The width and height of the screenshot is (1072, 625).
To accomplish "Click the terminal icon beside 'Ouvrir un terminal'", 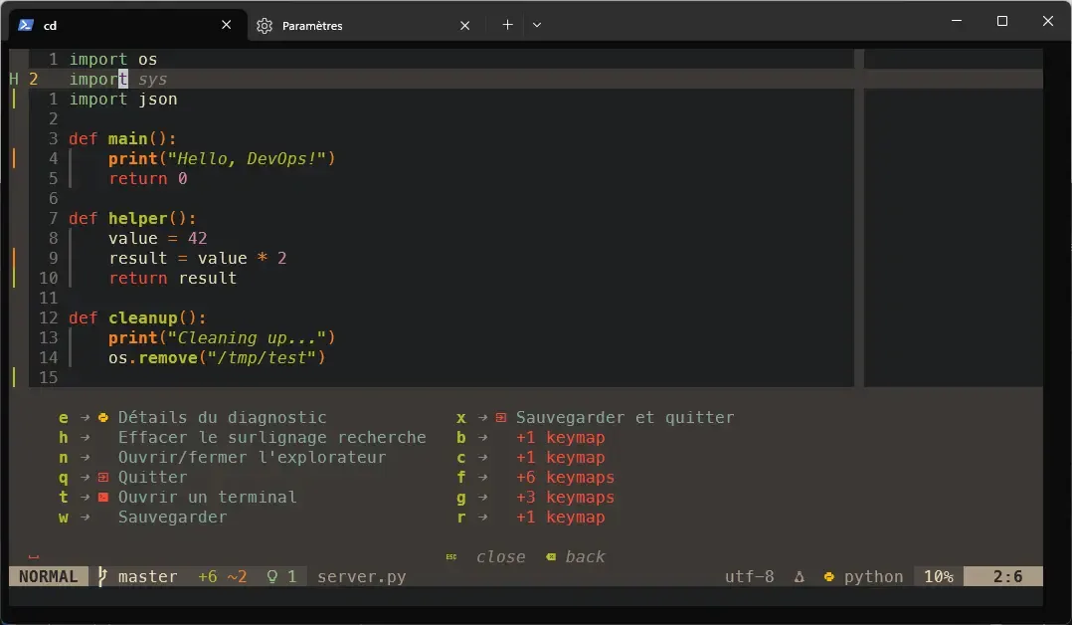I will [102, 497].
